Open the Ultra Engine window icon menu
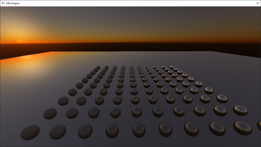This screenshot has height=147, width=261. [x=3, y=3]
